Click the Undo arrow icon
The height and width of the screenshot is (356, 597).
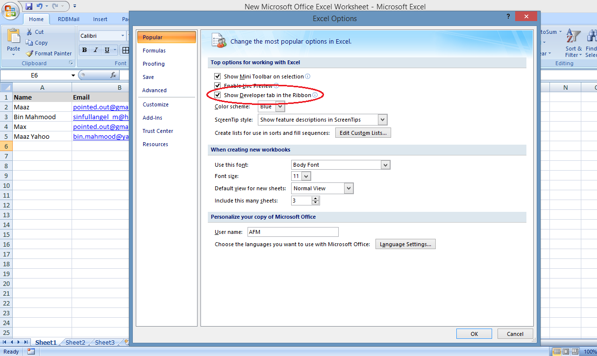tap(39, 6)
